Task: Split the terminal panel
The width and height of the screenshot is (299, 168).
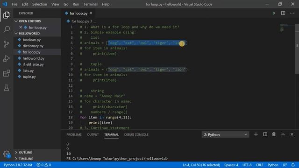Action: tap(265, 134)
